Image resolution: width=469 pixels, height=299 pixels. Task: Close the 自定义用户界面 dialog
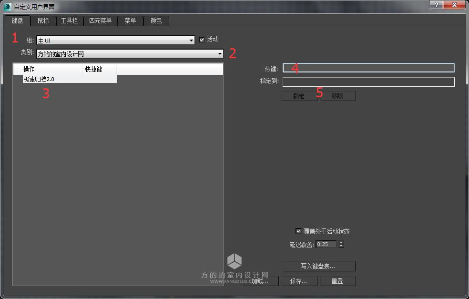[454, 5]
